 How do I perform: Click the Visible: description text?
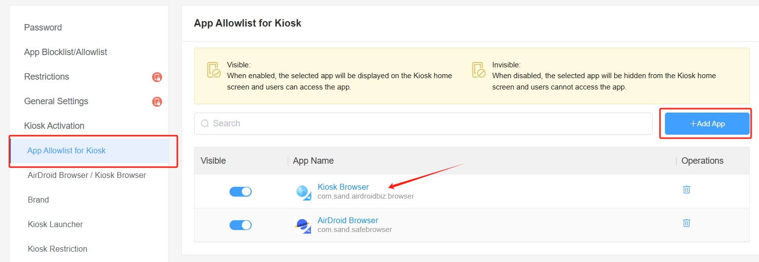click(x=339, y=76)
